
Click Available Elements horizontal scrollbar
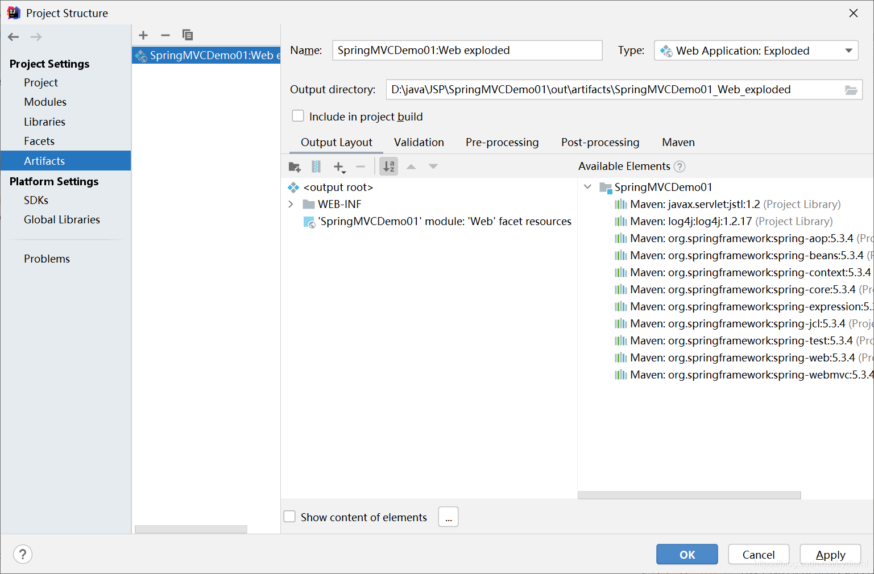click(x=689, y=495)
